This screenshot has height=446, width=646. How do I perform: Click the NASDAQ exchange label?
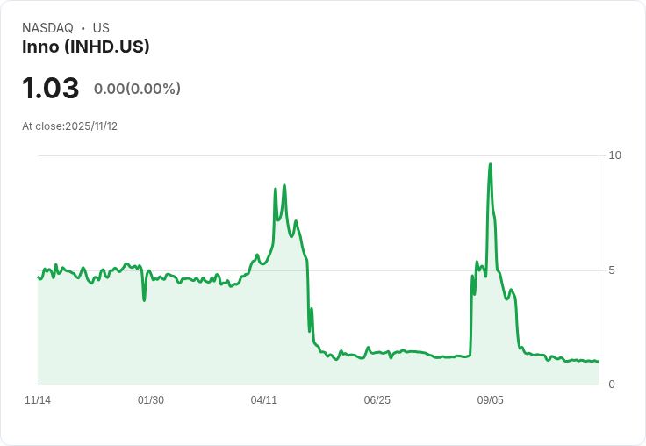[x=47, y=28]
